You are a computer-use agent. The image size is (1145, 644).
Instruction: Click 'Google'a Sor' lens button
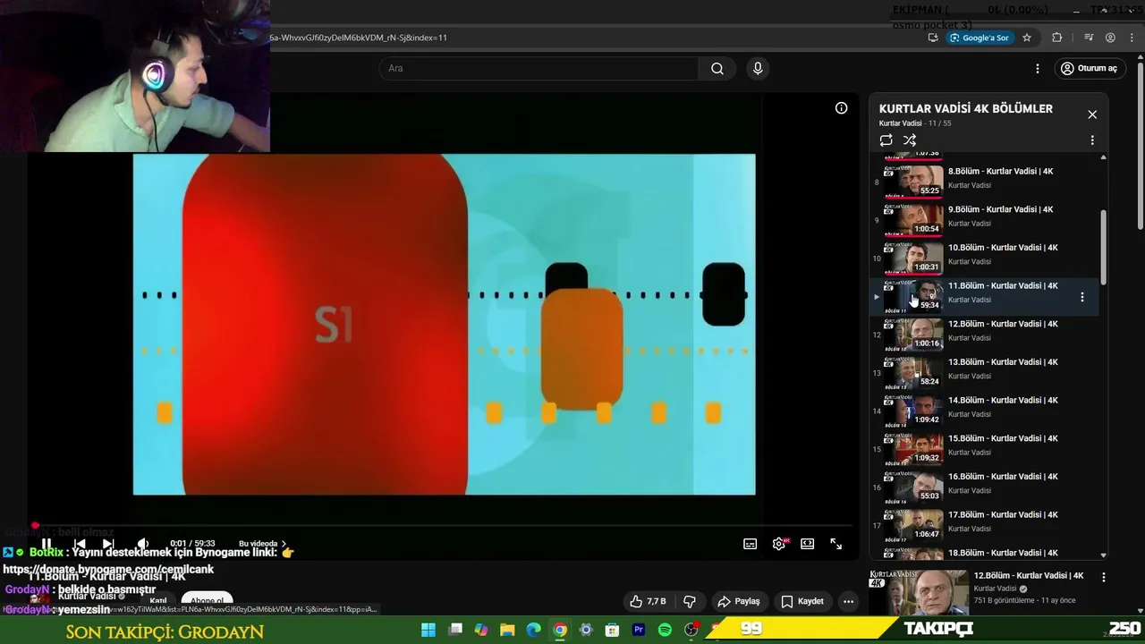[980, 38]
